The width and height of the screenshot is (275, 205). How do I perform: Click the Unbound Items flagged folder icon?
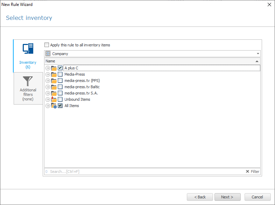pos(54,99)
